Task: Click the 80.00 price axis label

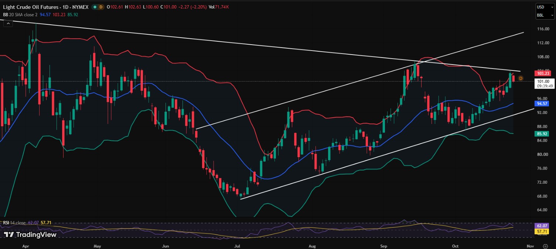Action: [x=543, y=154]
